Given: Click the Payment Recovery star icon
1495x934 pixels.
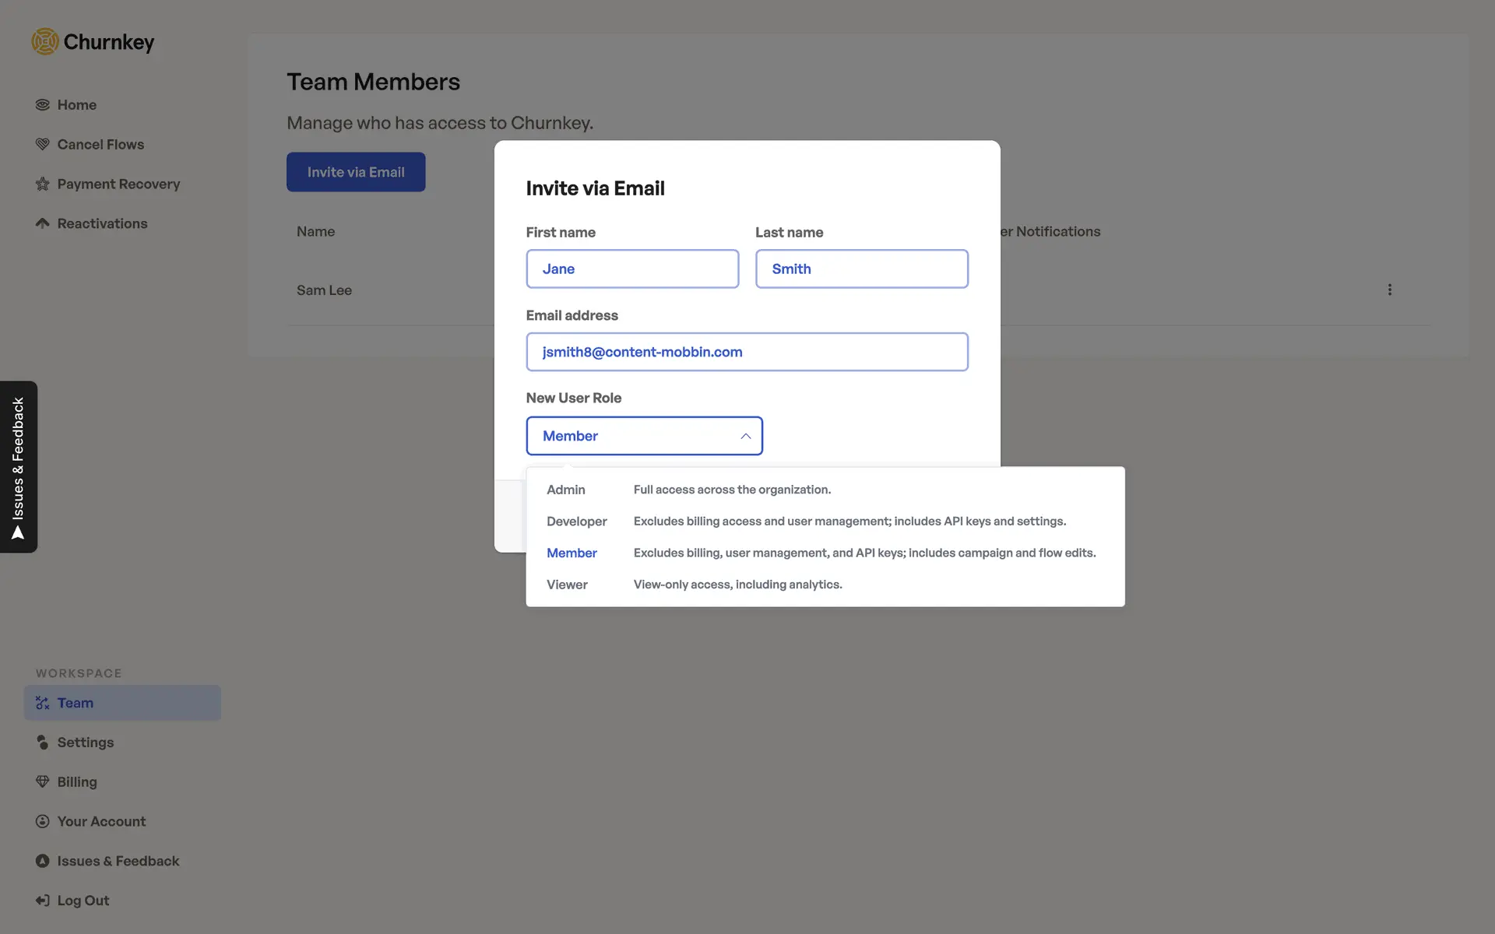Looking at the screenshot, I should [x=42, y=184].
